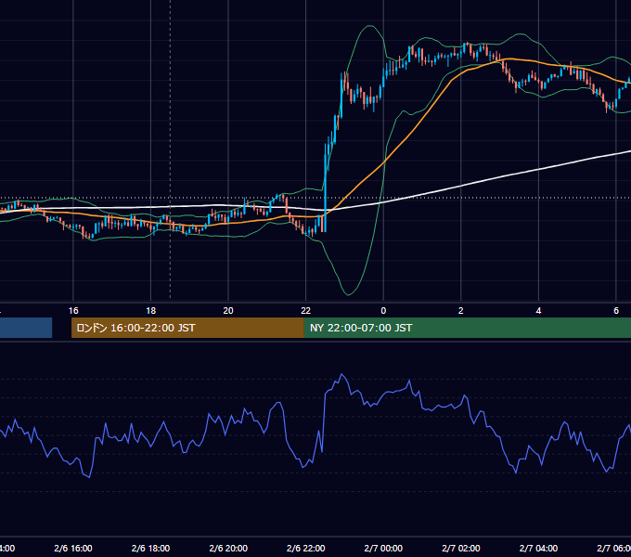Click the 4 hour label on the price chart axis
Viewport: 631px width, 557px height.
coord(538,311)
